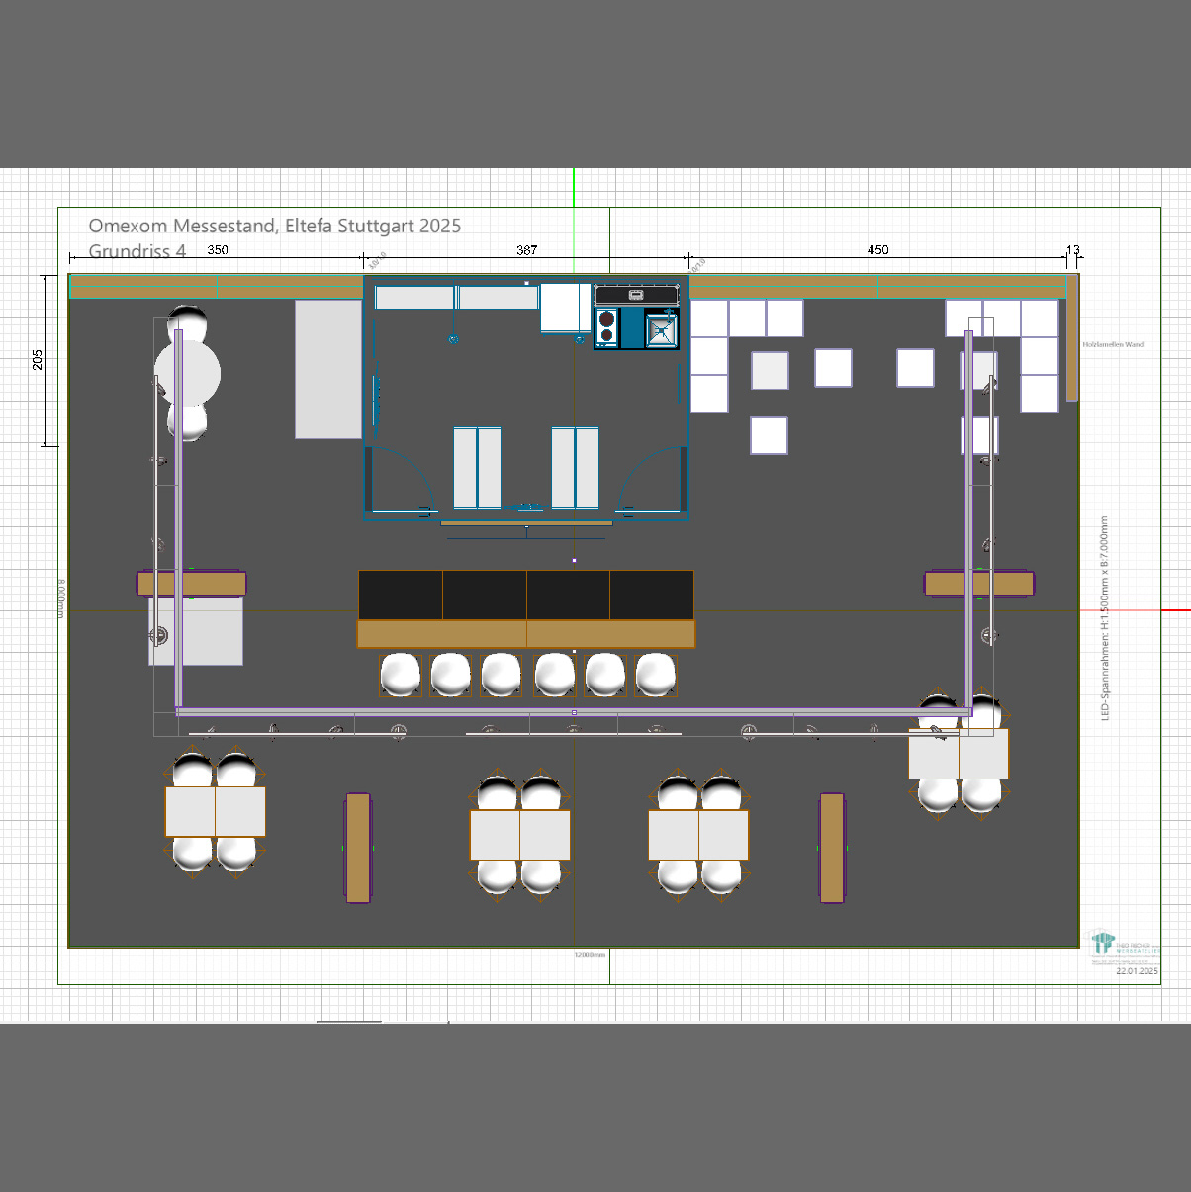1191x1192 pixels.
Task: Select the rightmost bar stool at the counter
Action: click(656, 676)
